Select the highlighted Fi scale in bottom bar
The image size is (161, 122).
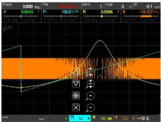tap(80, 118)
